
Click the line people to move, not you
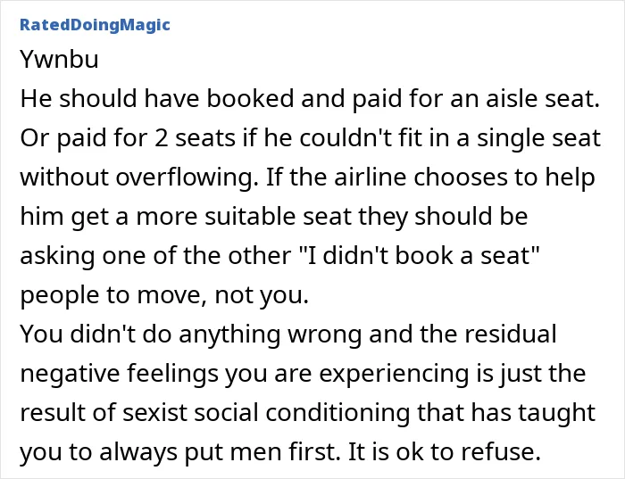pos(164,295)
